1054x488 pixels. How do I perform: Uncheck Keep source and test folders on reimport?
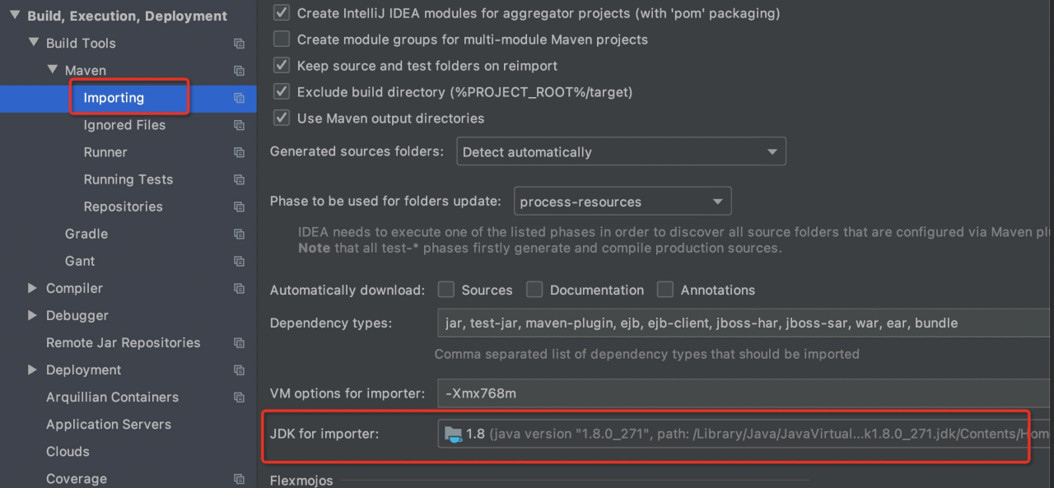[282, 66]
